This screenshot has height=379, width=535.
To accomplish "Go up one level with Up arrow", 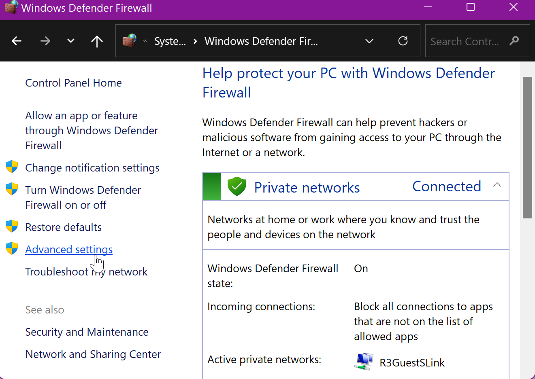I will click(97, 41).
